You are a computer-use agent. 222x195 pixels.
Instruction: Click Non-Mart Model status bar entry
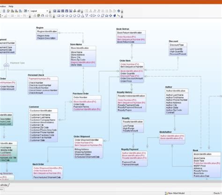point(175,193)
